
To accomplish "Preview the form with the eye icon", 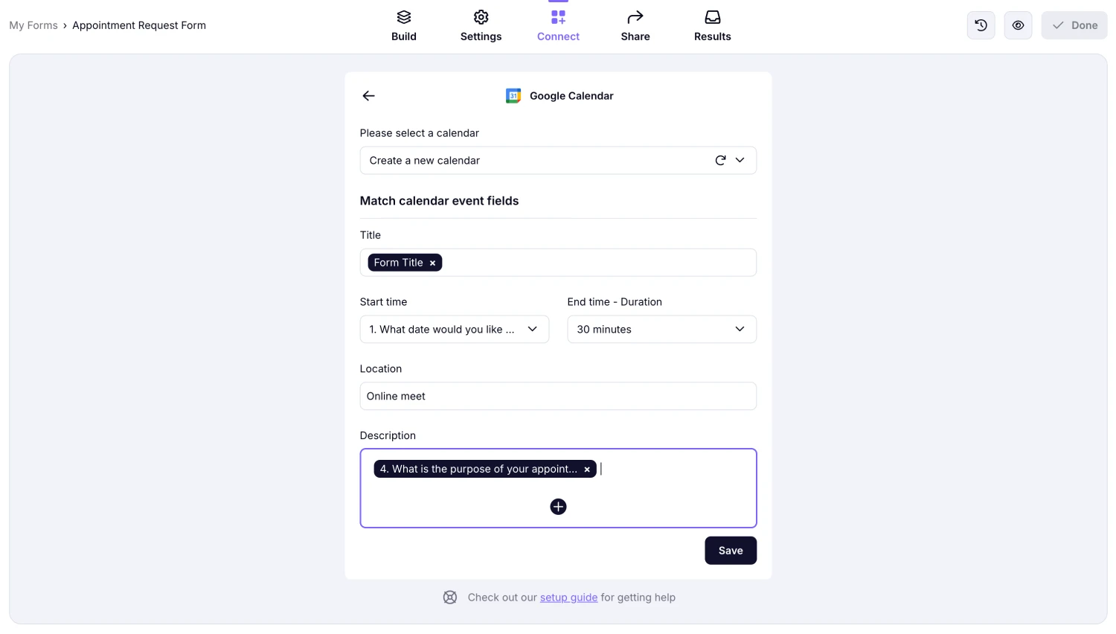I will click(x=1018, y=25).
